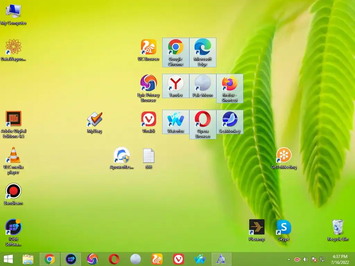This screenshot has width=355, height=266.
Task: Switch to Chrome in the taskbar
Action: (50, 259)
